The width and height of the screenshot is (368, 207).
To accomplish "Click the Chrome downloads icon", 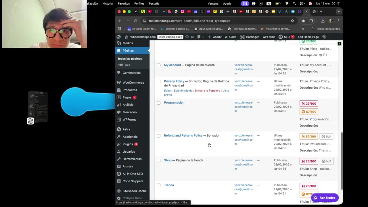I will [323, 21].
